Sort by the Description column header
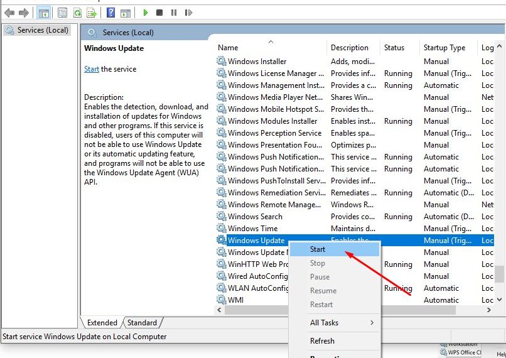 click(353, 48)
